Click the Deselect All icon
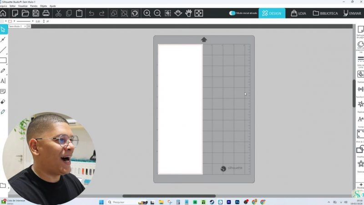This screenshot has width=364, height=205. [124, 13]
